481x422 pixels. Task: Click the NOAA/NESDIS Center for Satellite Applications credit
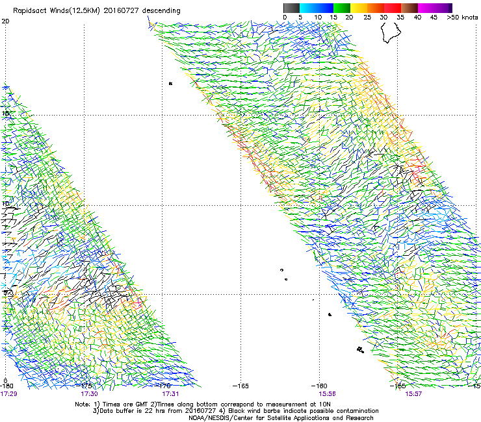tap(281, 418)
